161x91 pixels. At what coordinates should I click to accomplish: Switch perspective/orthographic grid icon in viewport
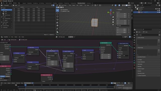[113, 25]
